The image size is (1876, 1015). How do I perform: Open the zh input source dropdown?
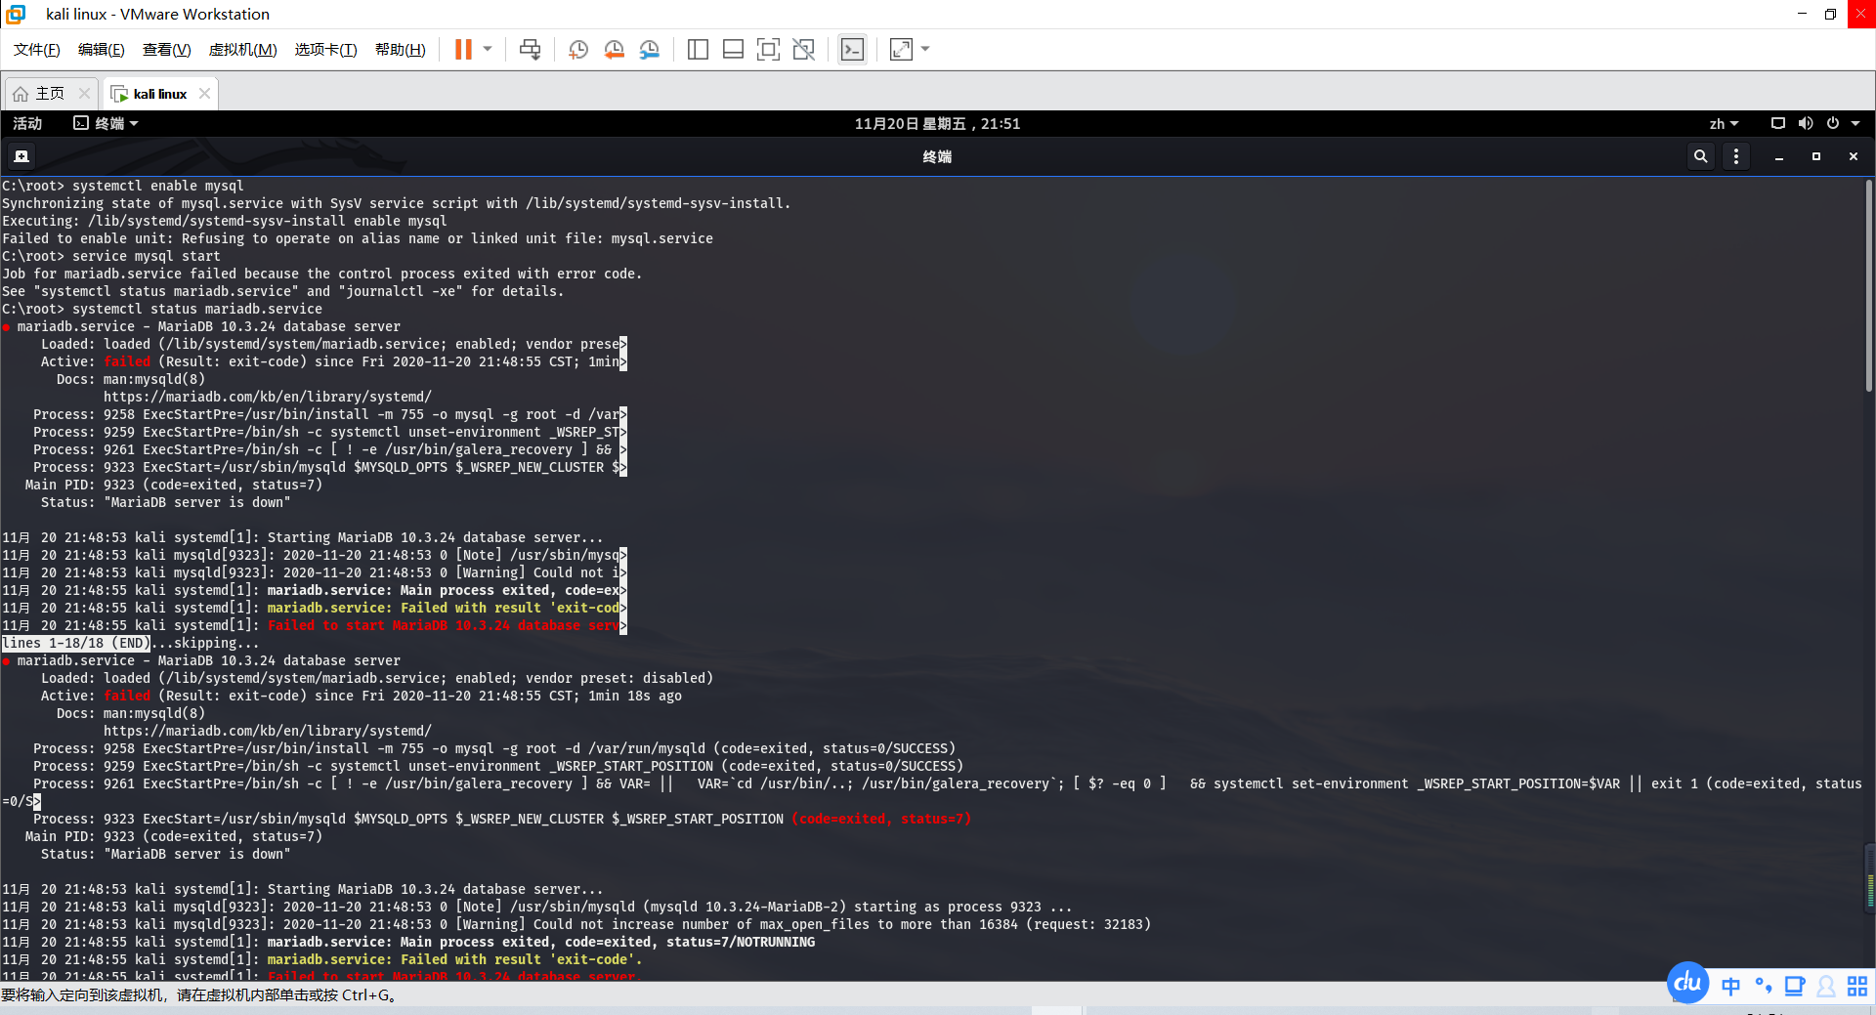tap(1724, 123)
